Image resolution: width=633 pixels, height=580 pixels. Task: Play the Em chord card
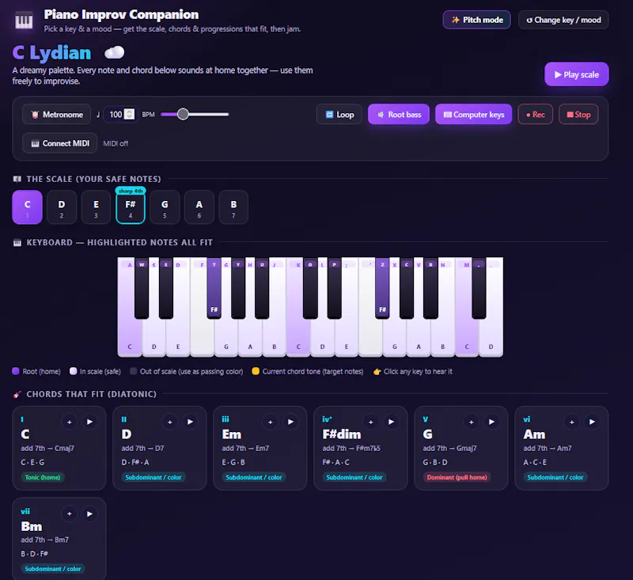[290, 422]
